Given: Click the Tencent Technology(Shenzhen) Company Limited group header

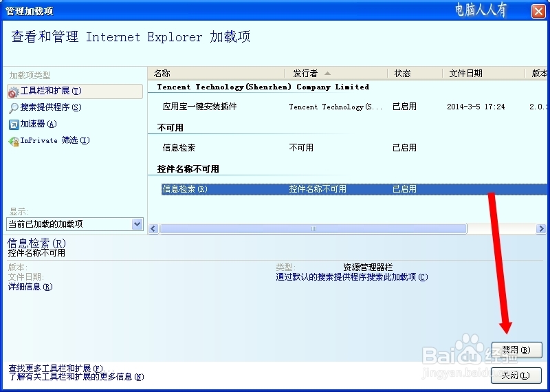Looking at the screenshot, I should [263, 87].
